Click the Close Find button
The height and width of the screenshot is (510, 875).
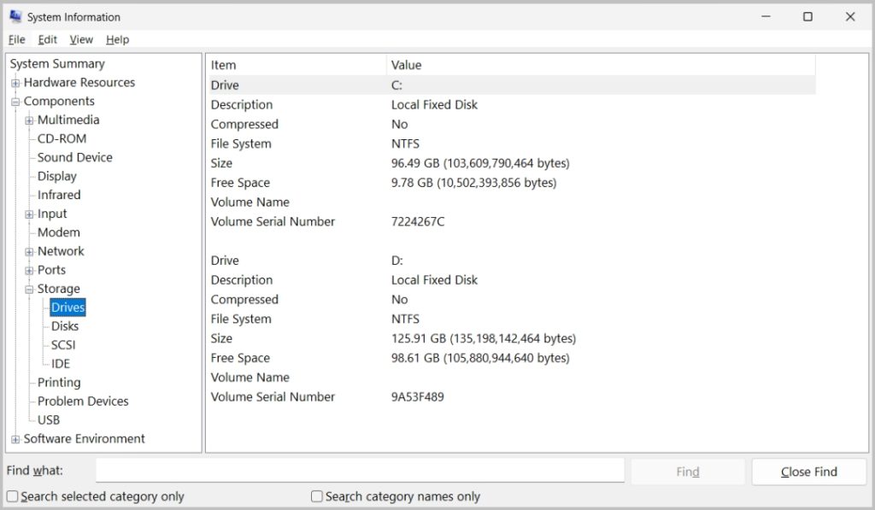click(808, 472)
